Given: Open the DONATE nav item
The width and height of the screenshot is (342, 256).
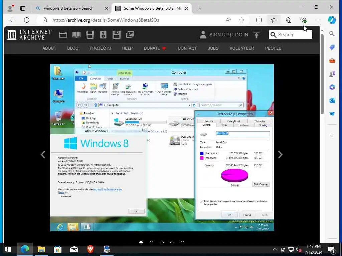Looking at the screenshot, I should (x=155, y=48).
